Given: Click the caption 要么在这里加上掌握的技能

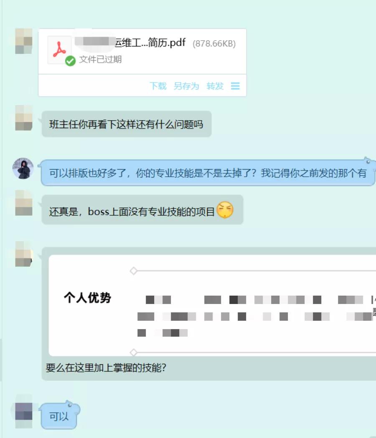Looking at the screenshot, I should pyautogui.click(x=106, y=368).
